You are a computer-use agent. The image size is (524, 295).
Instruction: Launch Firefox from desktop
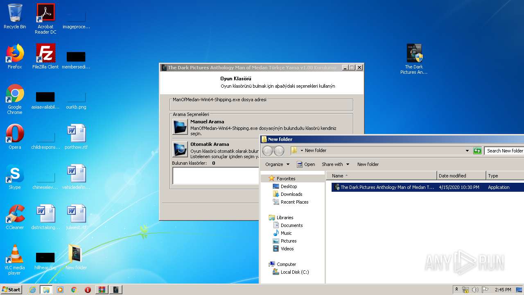coord(15,57)
